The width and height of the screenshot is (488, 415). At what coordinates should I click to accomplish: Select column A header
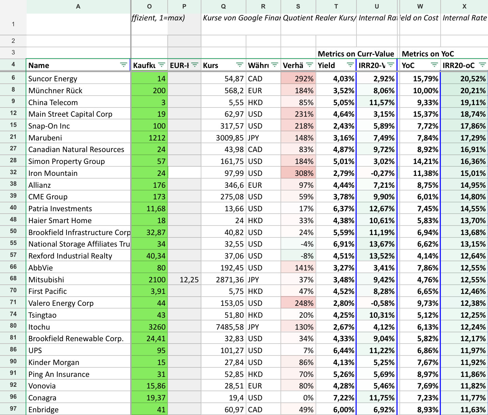[78, 6]
